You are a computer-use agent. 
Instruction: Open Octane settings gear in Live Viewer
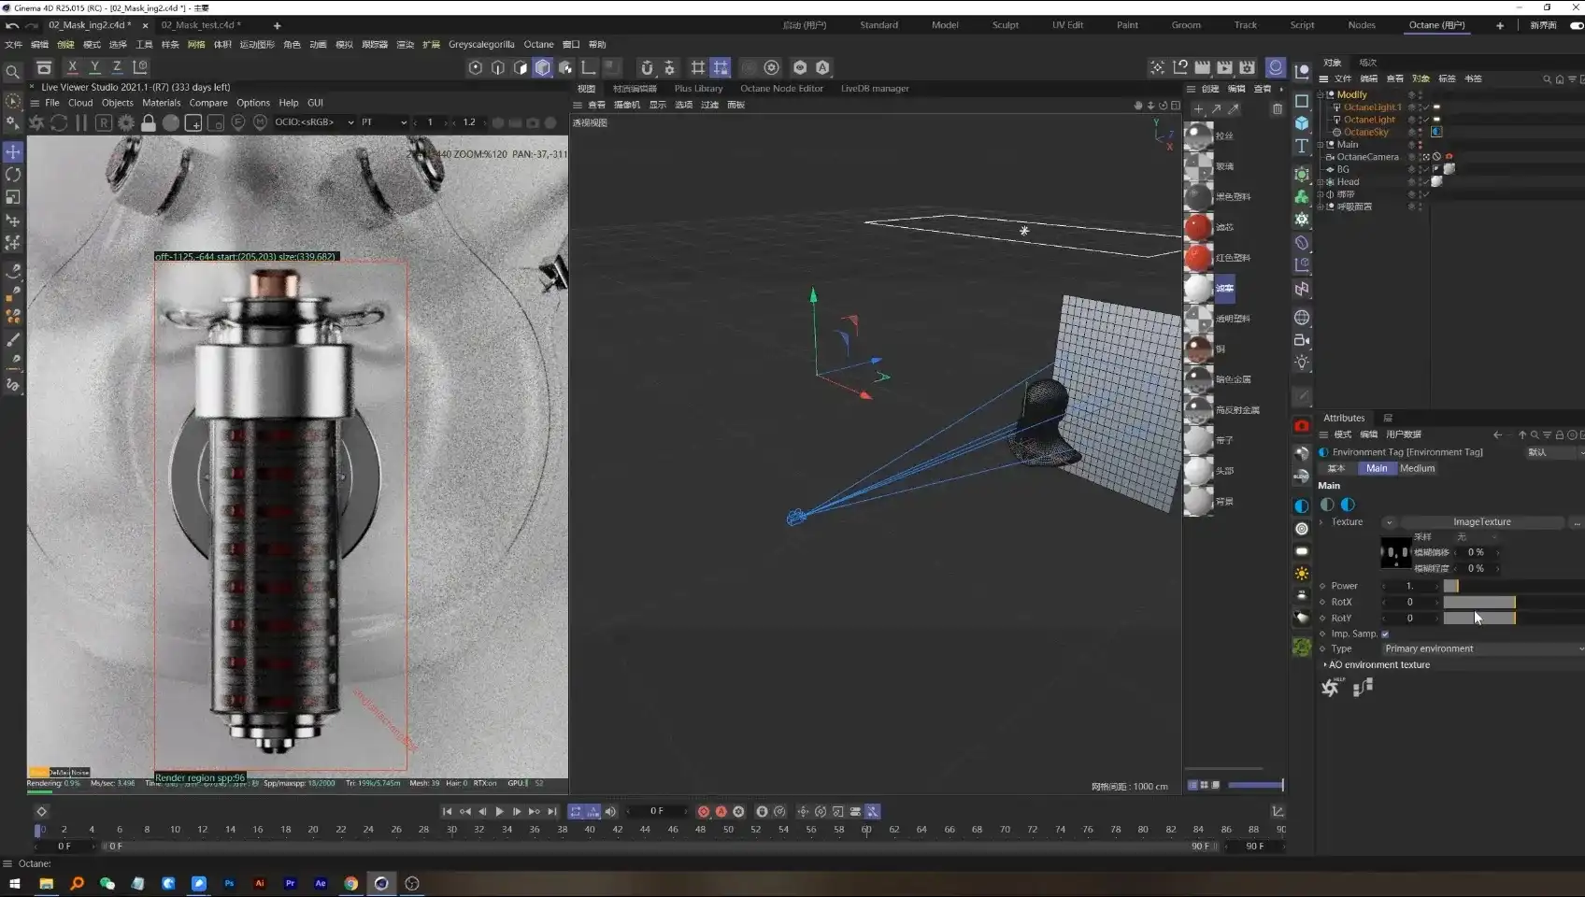pyautogui.click(x=126, y=123)
